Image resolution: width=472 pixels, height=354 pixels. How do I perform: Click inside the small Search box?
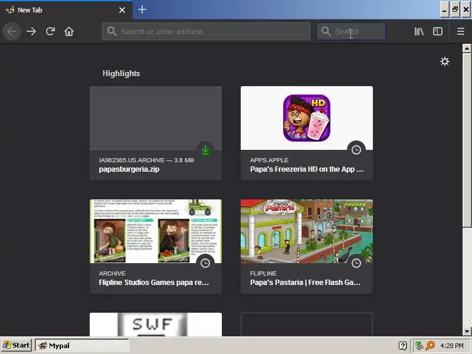tap(351, 31)
